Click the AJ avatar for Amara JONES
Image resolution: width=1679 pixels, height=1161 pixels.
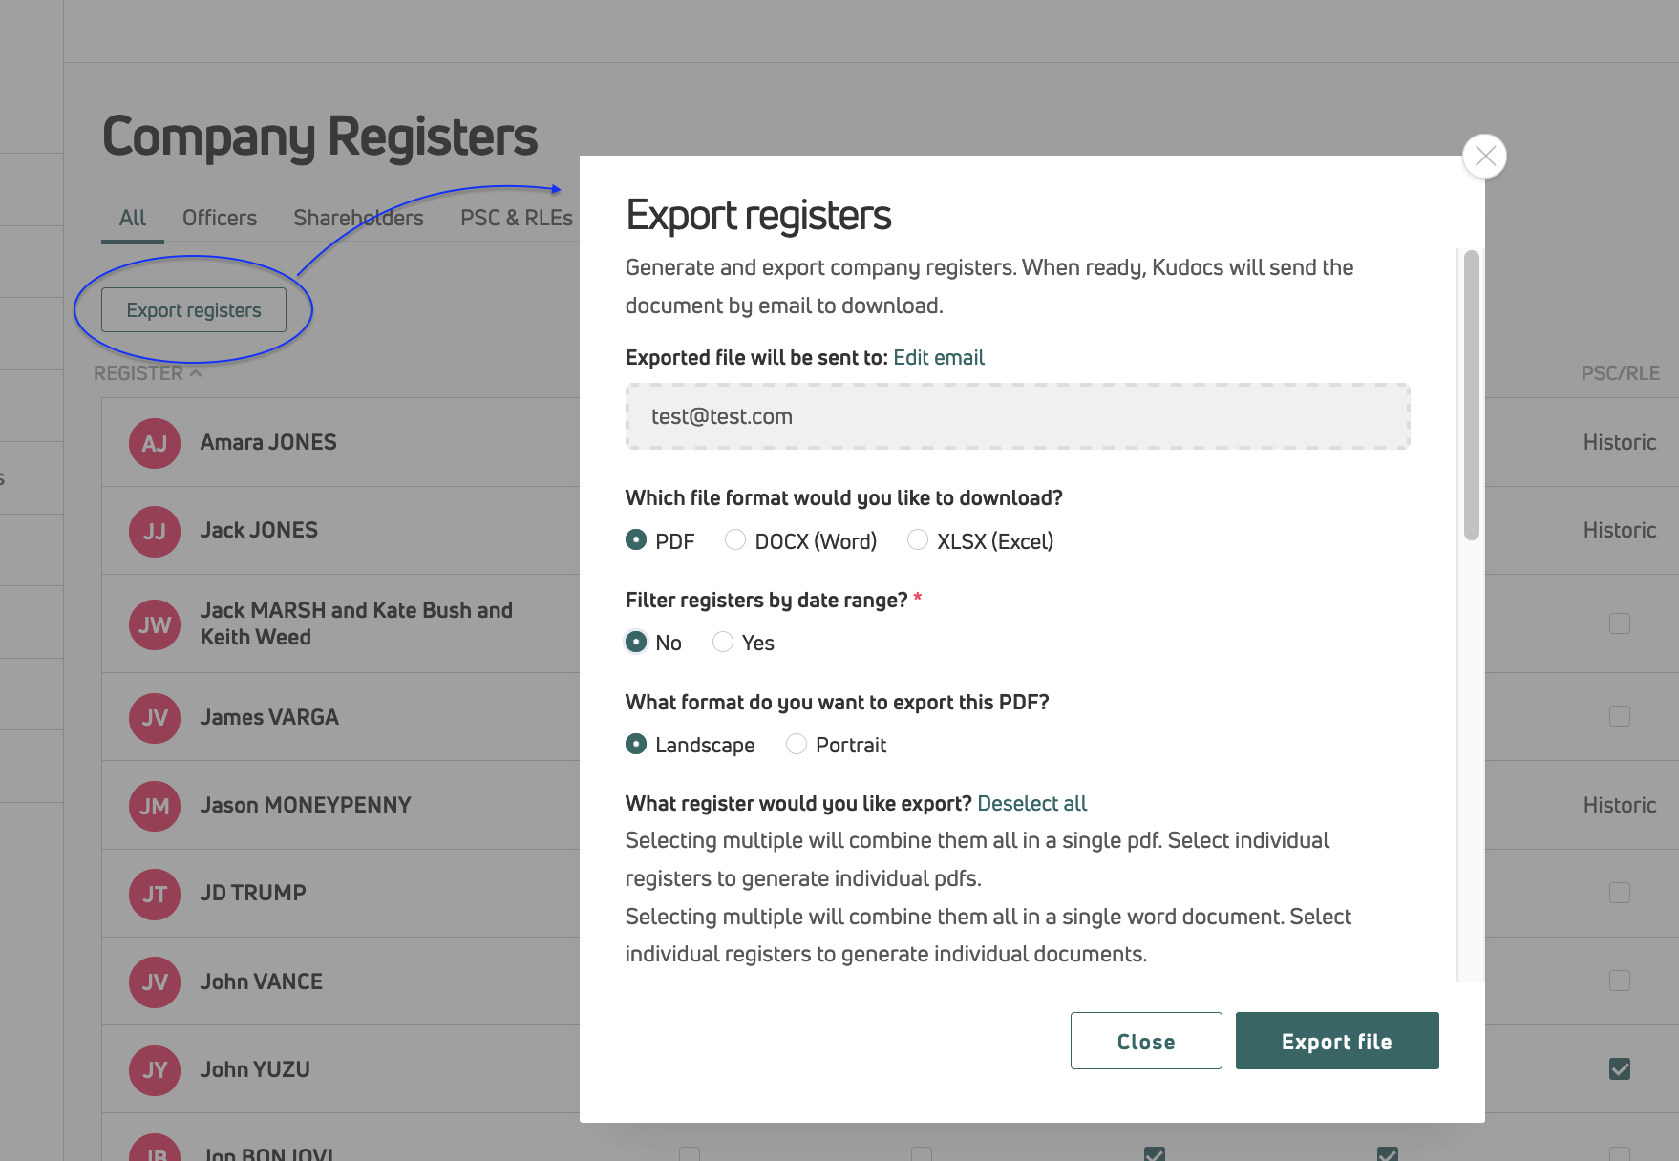(x=155, y=443)
